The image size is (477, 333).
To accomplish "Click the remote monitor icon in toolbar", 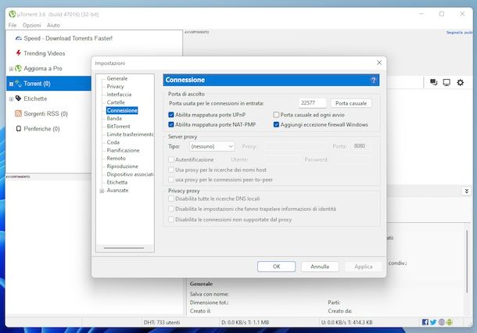I will point(447,82).
